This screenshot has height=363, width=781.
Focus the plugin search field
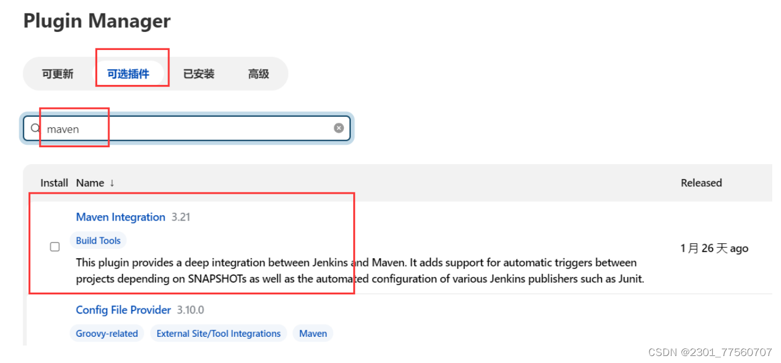coord(187,129)
